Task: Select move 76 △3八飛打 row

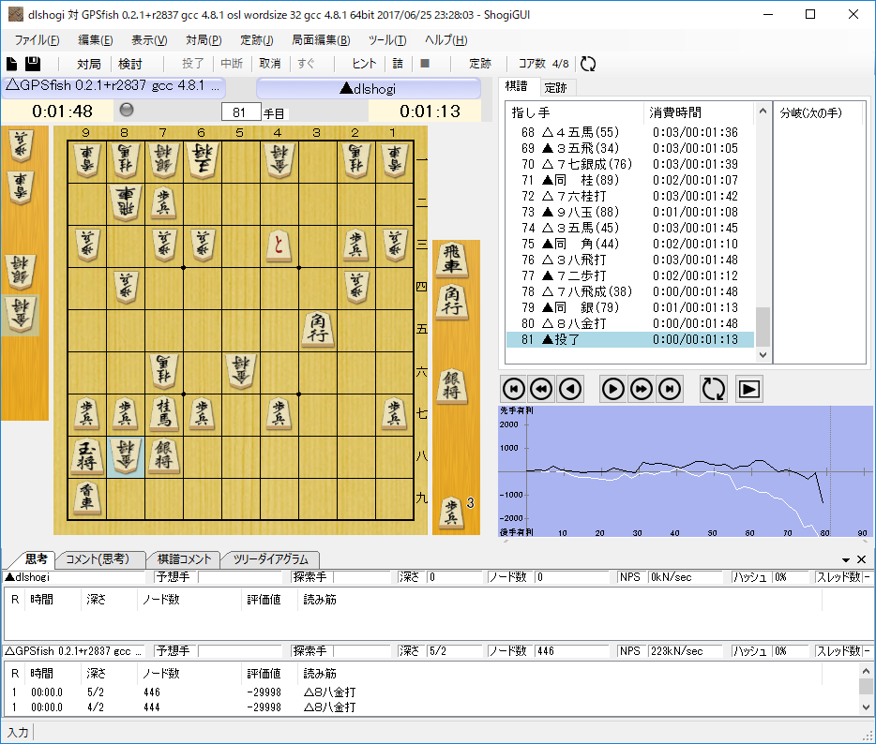Action: (629, 260)
